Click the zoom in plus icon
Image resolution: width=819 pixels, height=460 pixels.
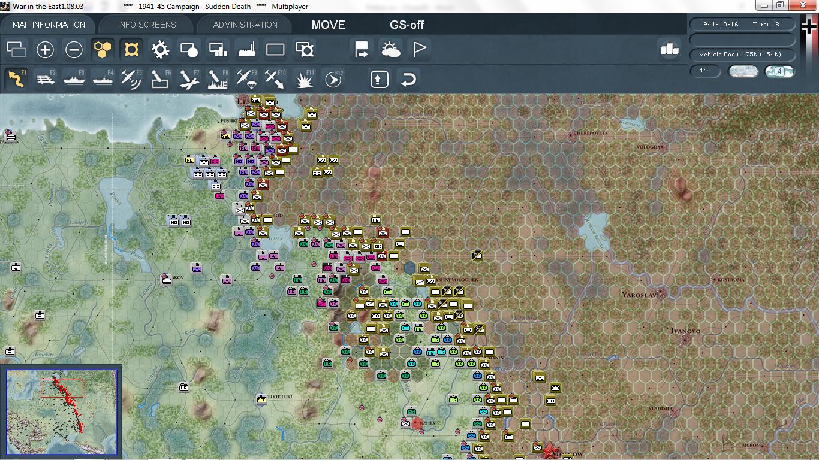click(x=45, y=50)
